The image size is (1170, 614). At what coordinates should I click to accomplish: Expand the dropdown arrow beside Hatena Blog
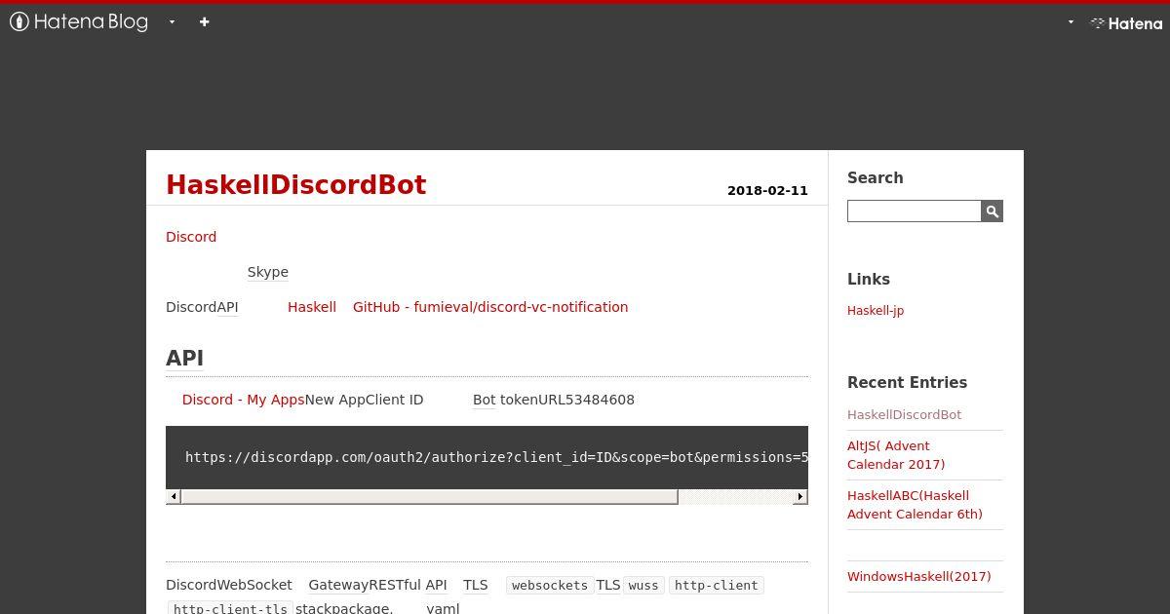pyautogui.click(x=172, y=21)
